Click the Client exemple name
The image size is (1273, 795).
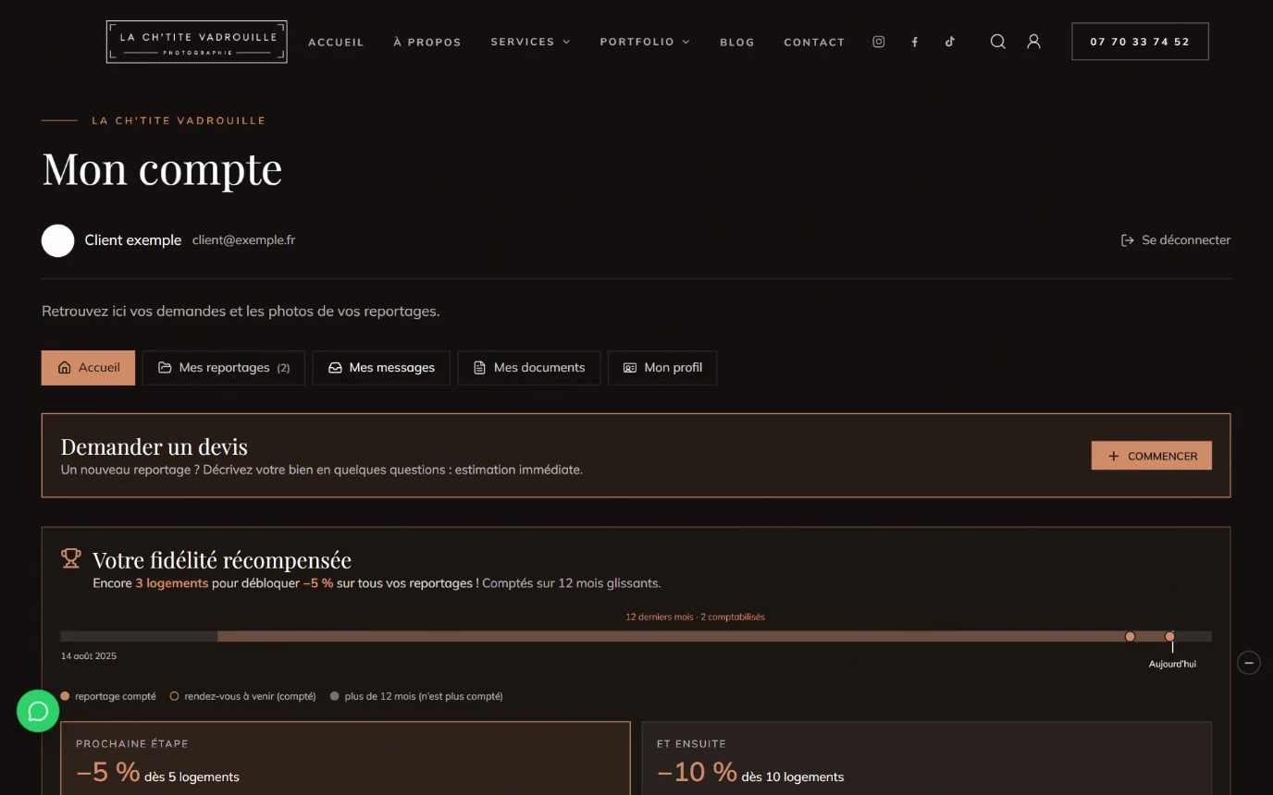click(132, 240)
